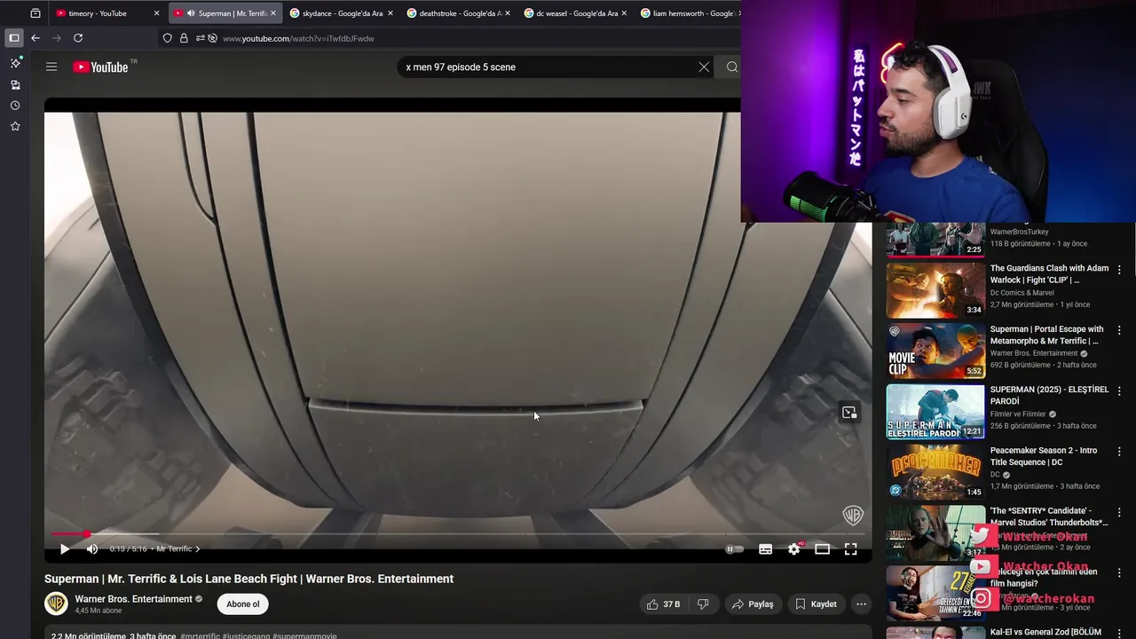Open player settings gear
Viewport: 1136px width, 639px height.
[x=794, y=549]
